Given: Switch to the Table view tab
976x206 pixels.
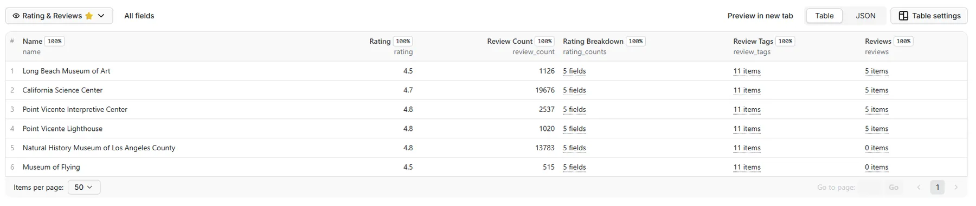Looking at the screenshot, I should (x=824, y=16).
